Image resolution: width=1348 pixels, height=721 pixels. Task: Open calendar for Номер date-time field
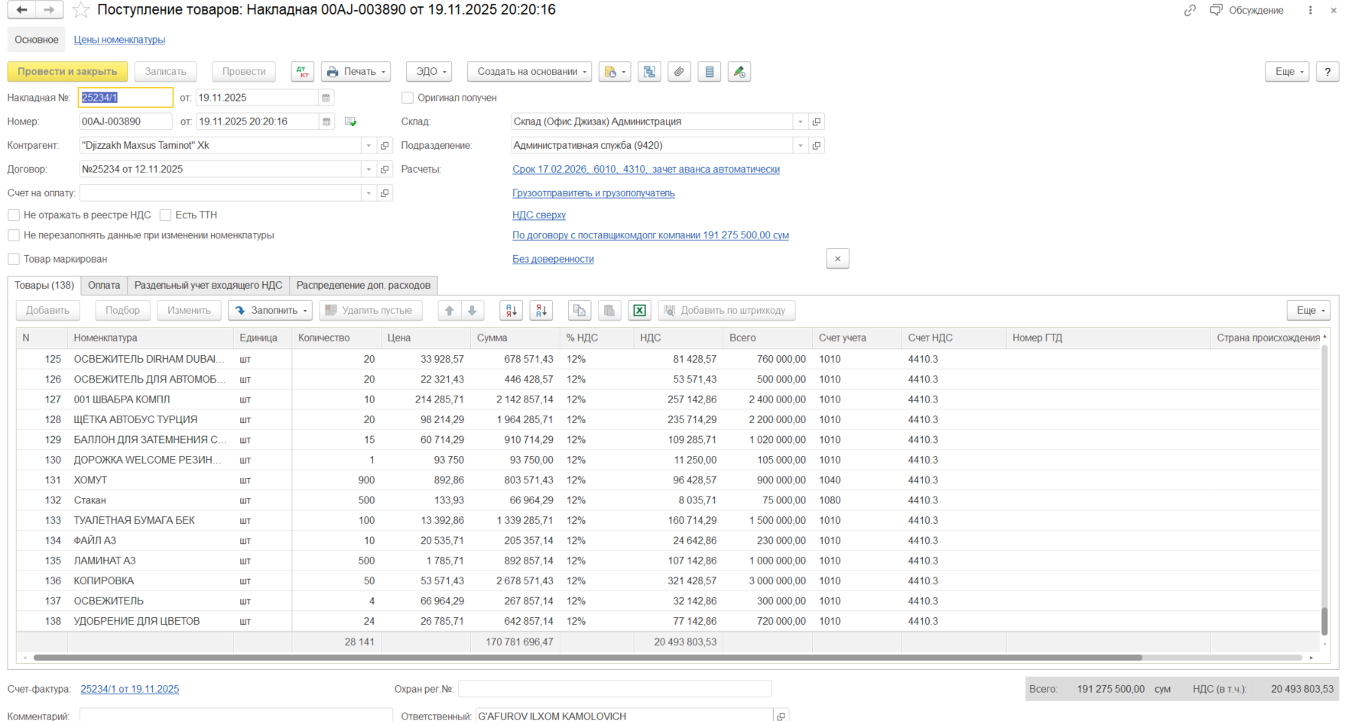coord(326,121)
